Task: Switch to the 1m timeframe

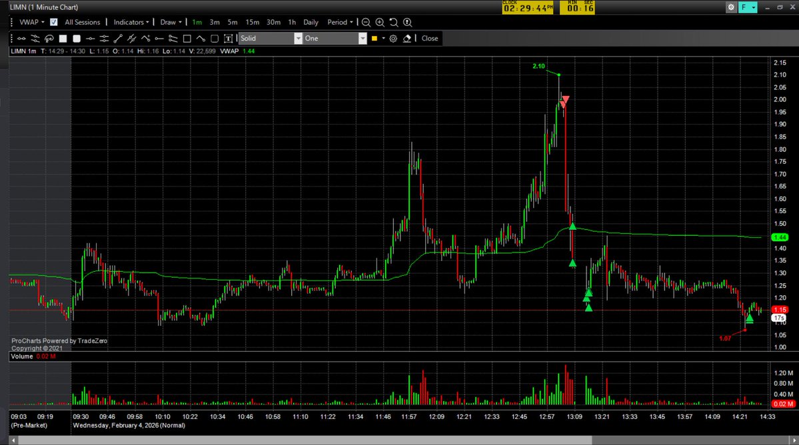Action: pos(197,23)
